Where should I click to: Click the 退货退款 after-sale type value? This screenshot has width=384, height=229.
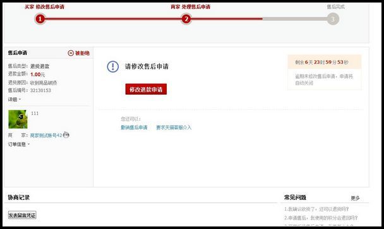coord(40,66)
